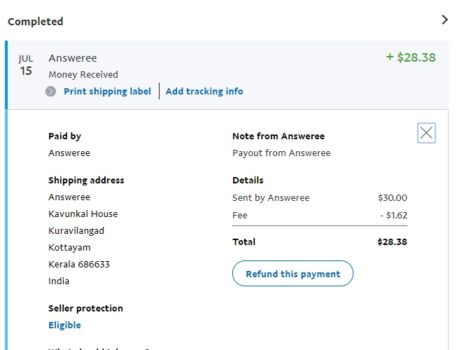Click the Completed section heading
Image resolution: width=457 pixels, height=350 pixels.
[x=36, y=22]
